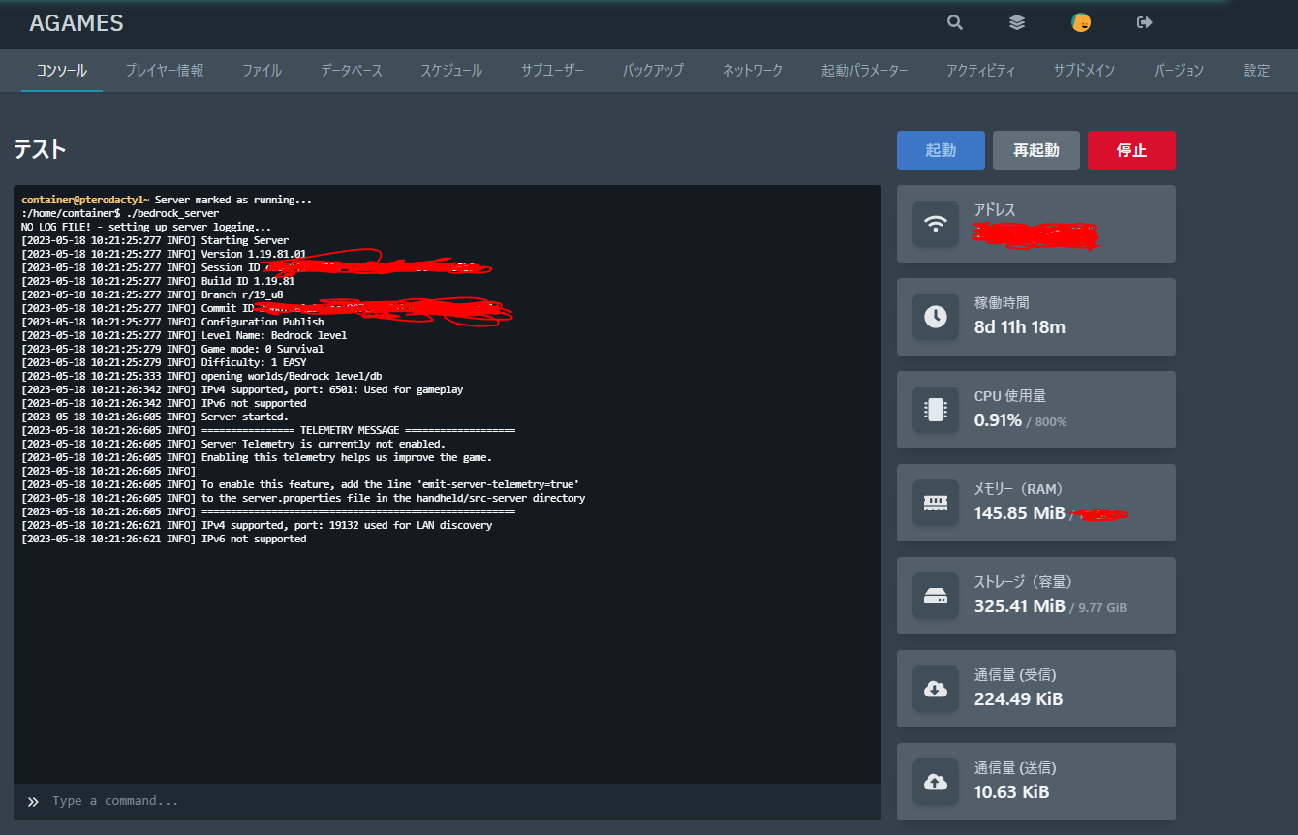1298x835 pixels.
Task: Open the ファイル tab
Action: (262, 70)
